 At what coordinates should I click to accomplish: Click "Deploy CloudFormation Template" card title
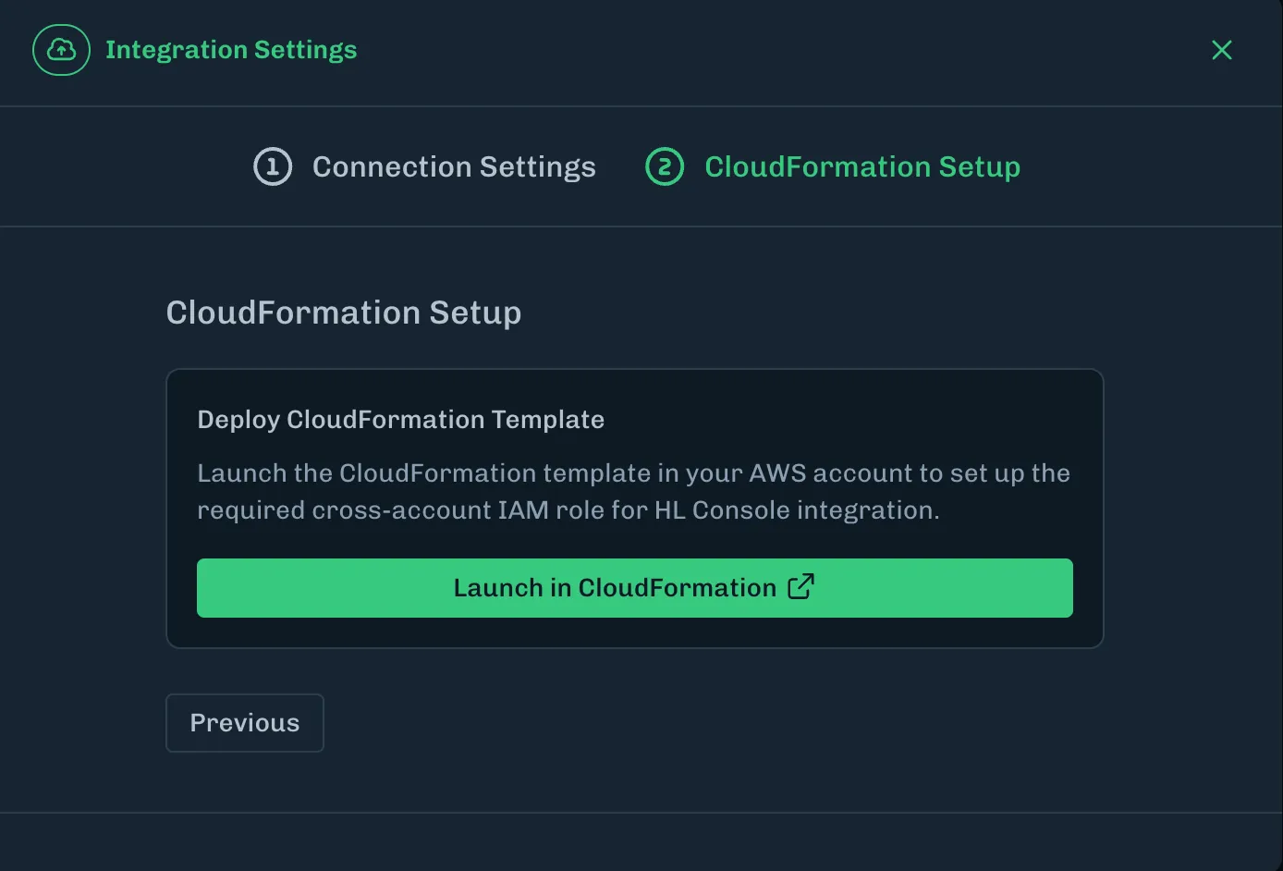pos(401,420)
